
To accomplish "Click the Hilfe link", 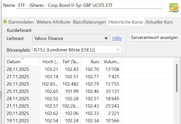I will tap(117, 38).
